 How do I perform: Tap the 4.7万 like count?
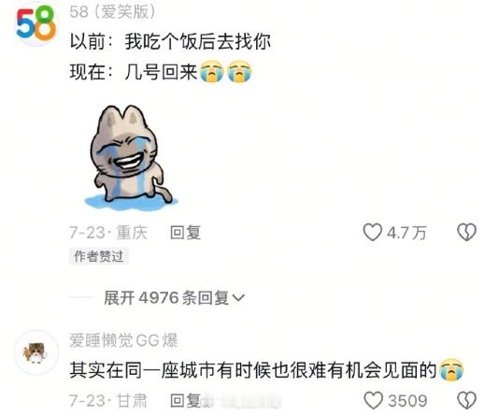(x=406, y=233)
